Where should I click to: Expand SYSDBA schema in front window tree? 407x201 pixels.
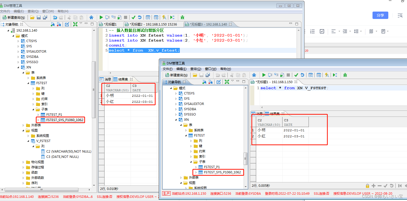point(176,109)
